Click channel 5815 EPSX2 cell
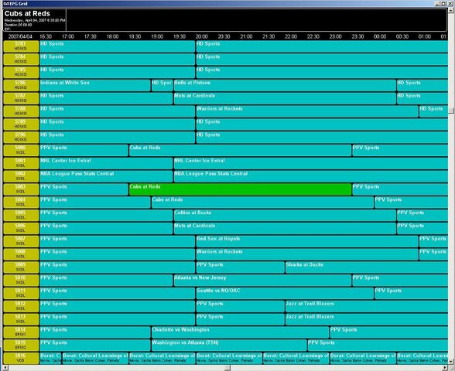 (x=21, y=345)
